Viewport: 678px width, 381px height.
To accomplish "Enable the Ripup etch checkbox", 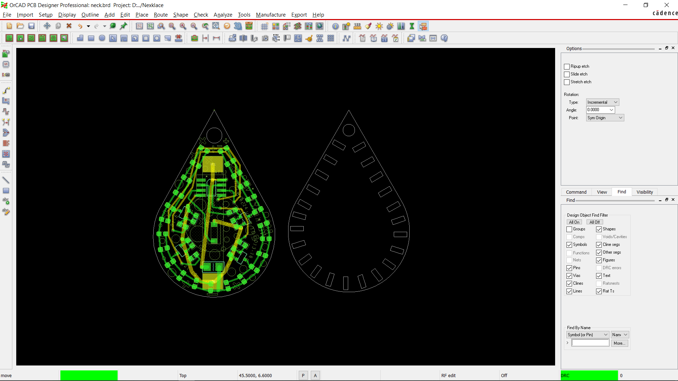I will 567,67.
